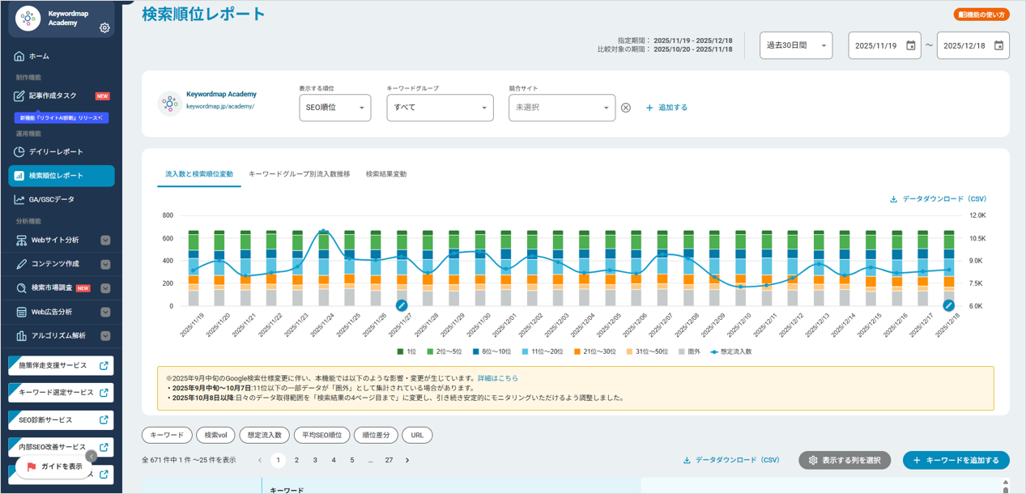Screen dimensions: 1026x494
Task: Open settings gear next to Keywordmap Academy
Action: tap(104, 28)
